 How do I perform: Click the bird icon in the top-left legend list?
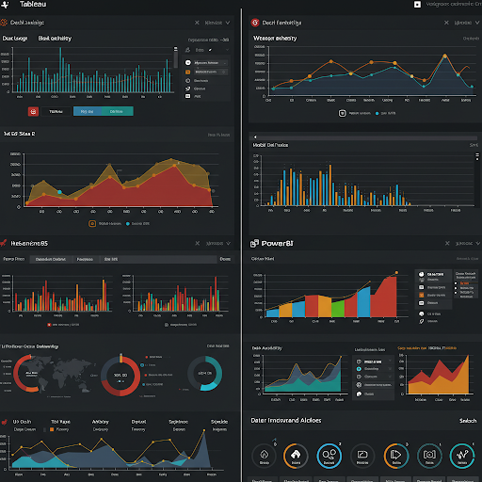[187, 88]
